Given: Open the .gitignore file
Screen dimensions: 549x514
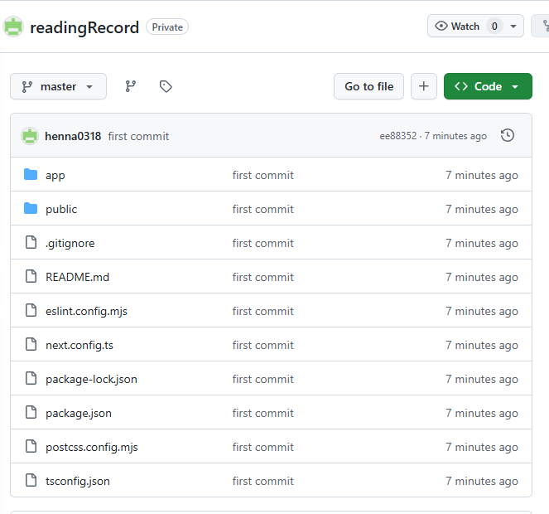Looking at the screenshot, I should pos(70,244).
